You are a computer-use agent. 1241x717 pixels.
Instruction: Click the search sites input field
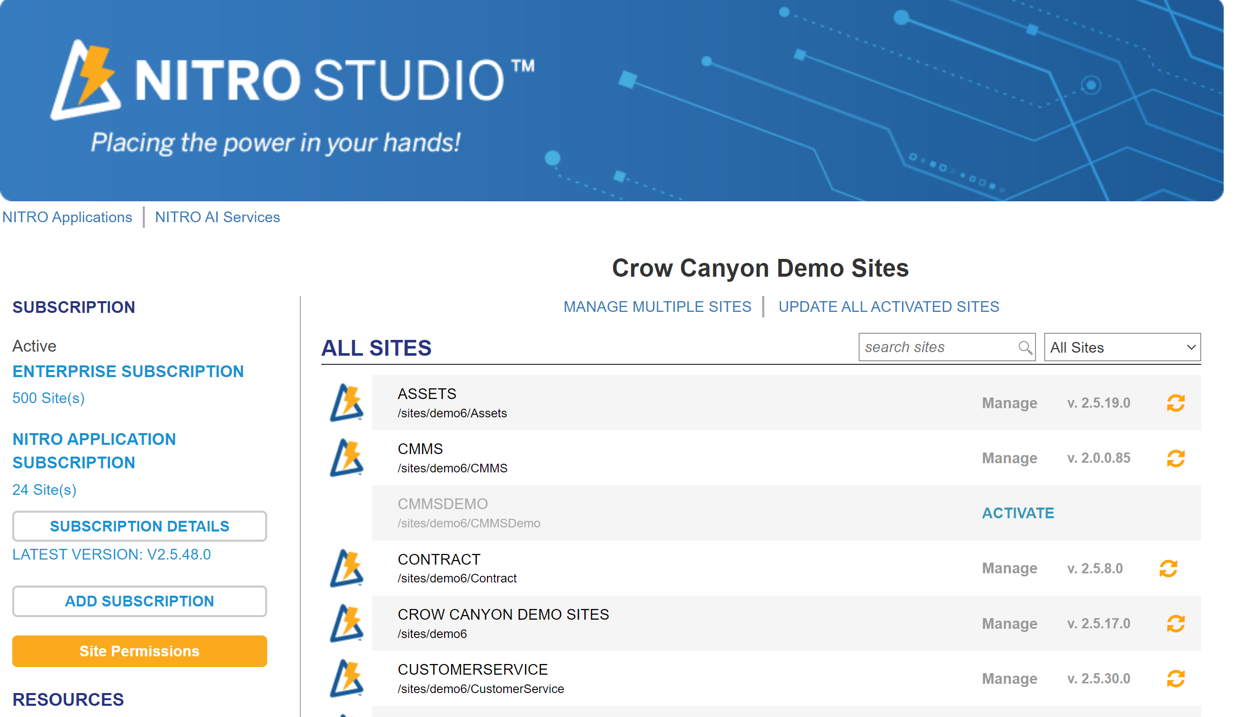click(947, 347)
